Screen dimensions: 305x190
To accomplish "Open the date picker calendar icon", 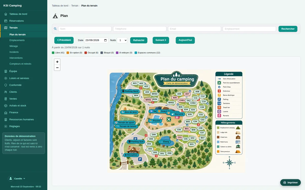I will pyautogui.click(x=106, y=40).
